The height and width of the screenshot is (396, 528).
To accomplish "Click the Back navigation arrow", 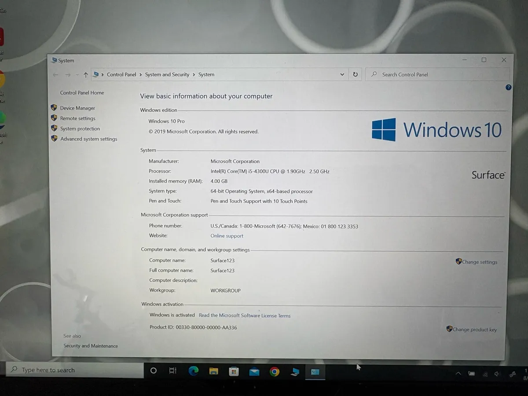I will 55,75.
